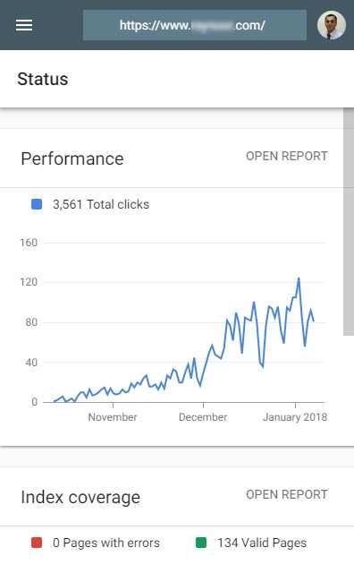Image resolution: width=354 pixels, height=573 pixels.
Task: Click the 0 Pages with errors label
Action: coord(106,543)
